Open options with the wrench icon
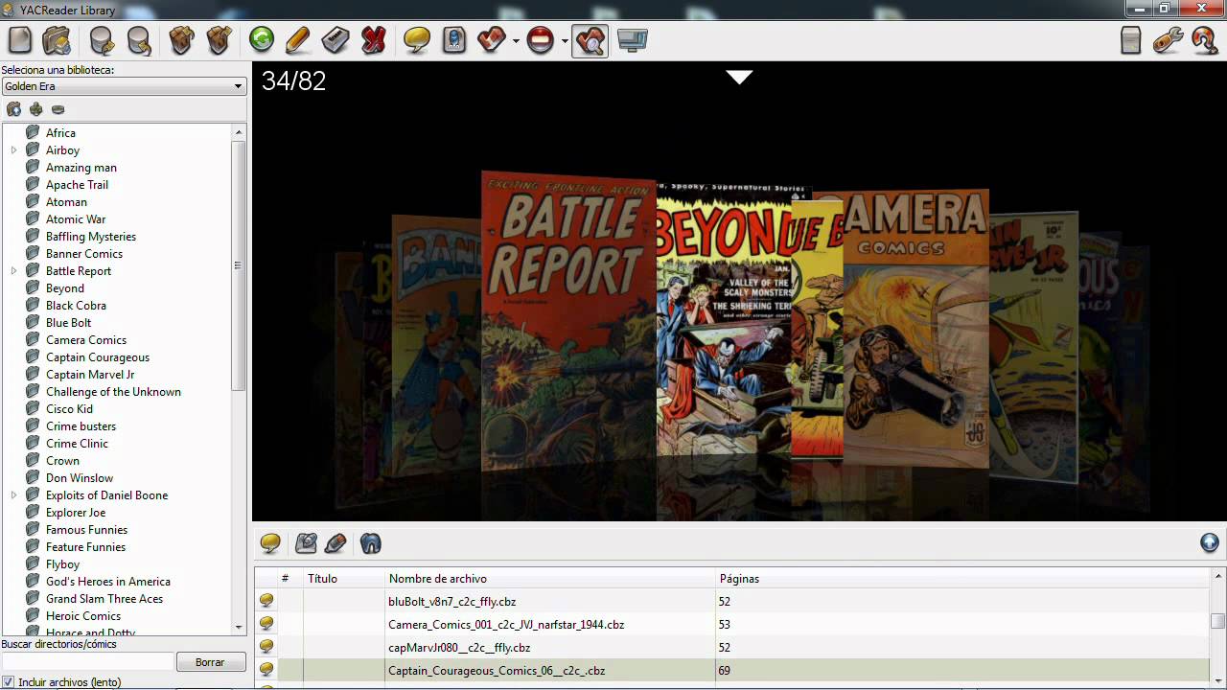This screenshot has height=690, width=1227. [x=1168, y=40]
